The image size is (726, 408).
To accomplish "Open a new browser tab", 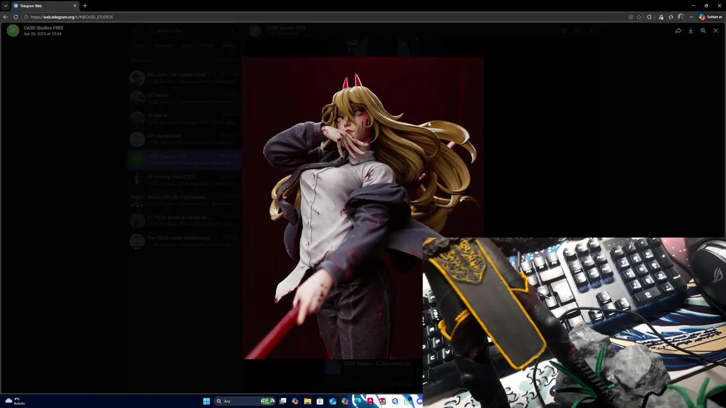I will pos(85,6).
